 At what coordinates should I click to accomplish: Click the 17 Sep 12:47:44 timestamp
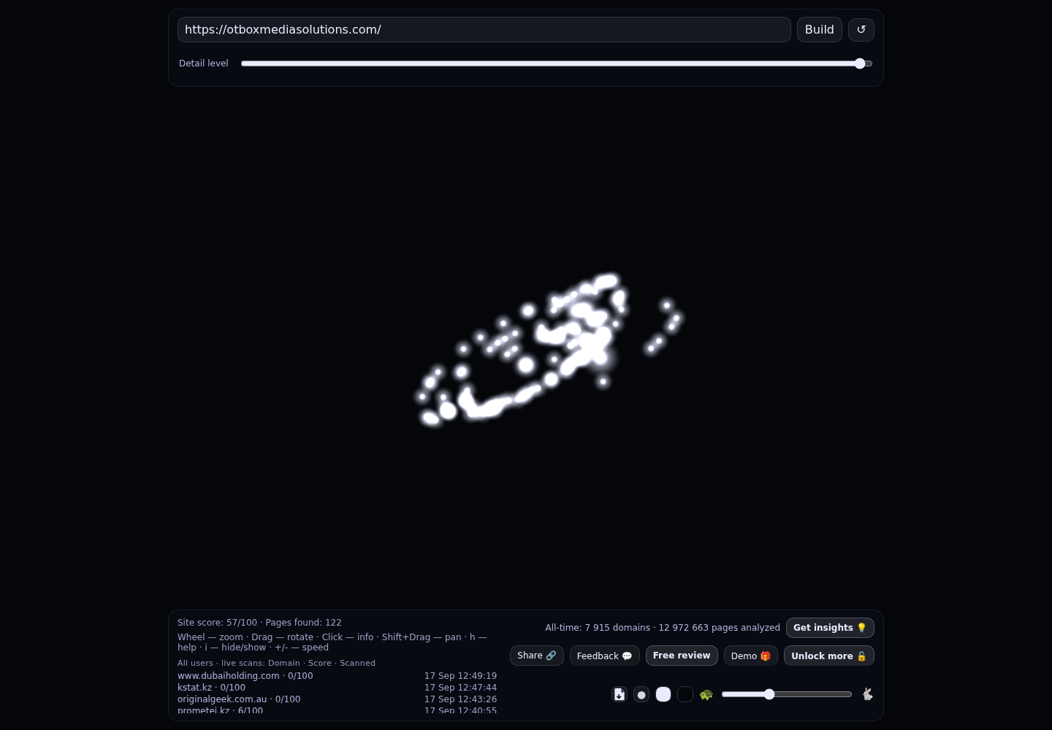pos(460,688)
